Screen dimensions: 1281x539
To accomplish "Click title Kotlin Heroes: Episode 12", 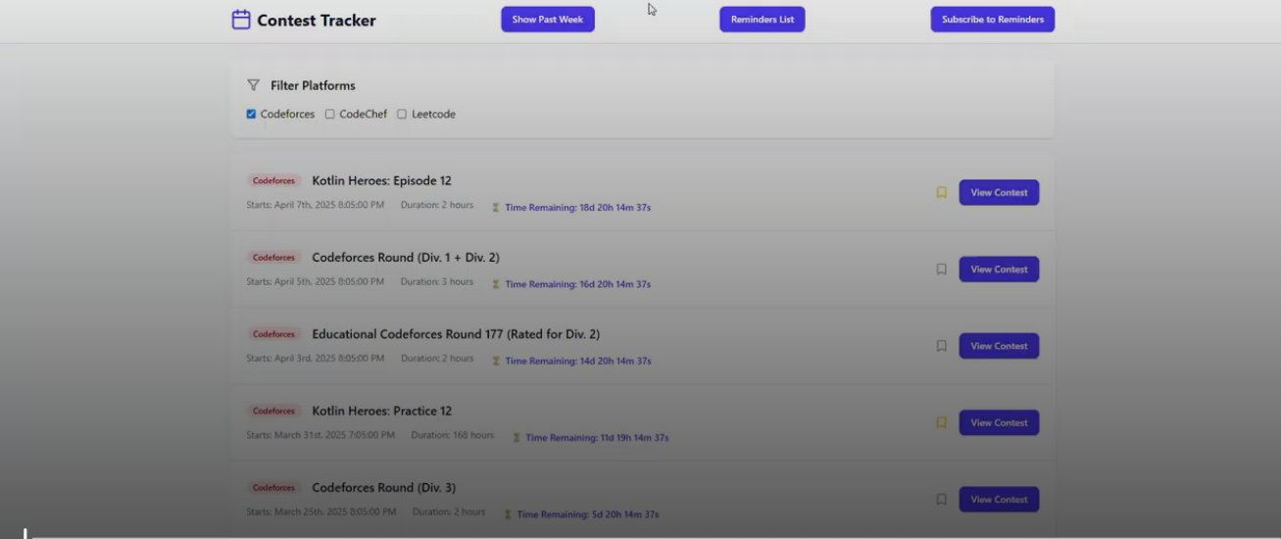I will 381,180.
